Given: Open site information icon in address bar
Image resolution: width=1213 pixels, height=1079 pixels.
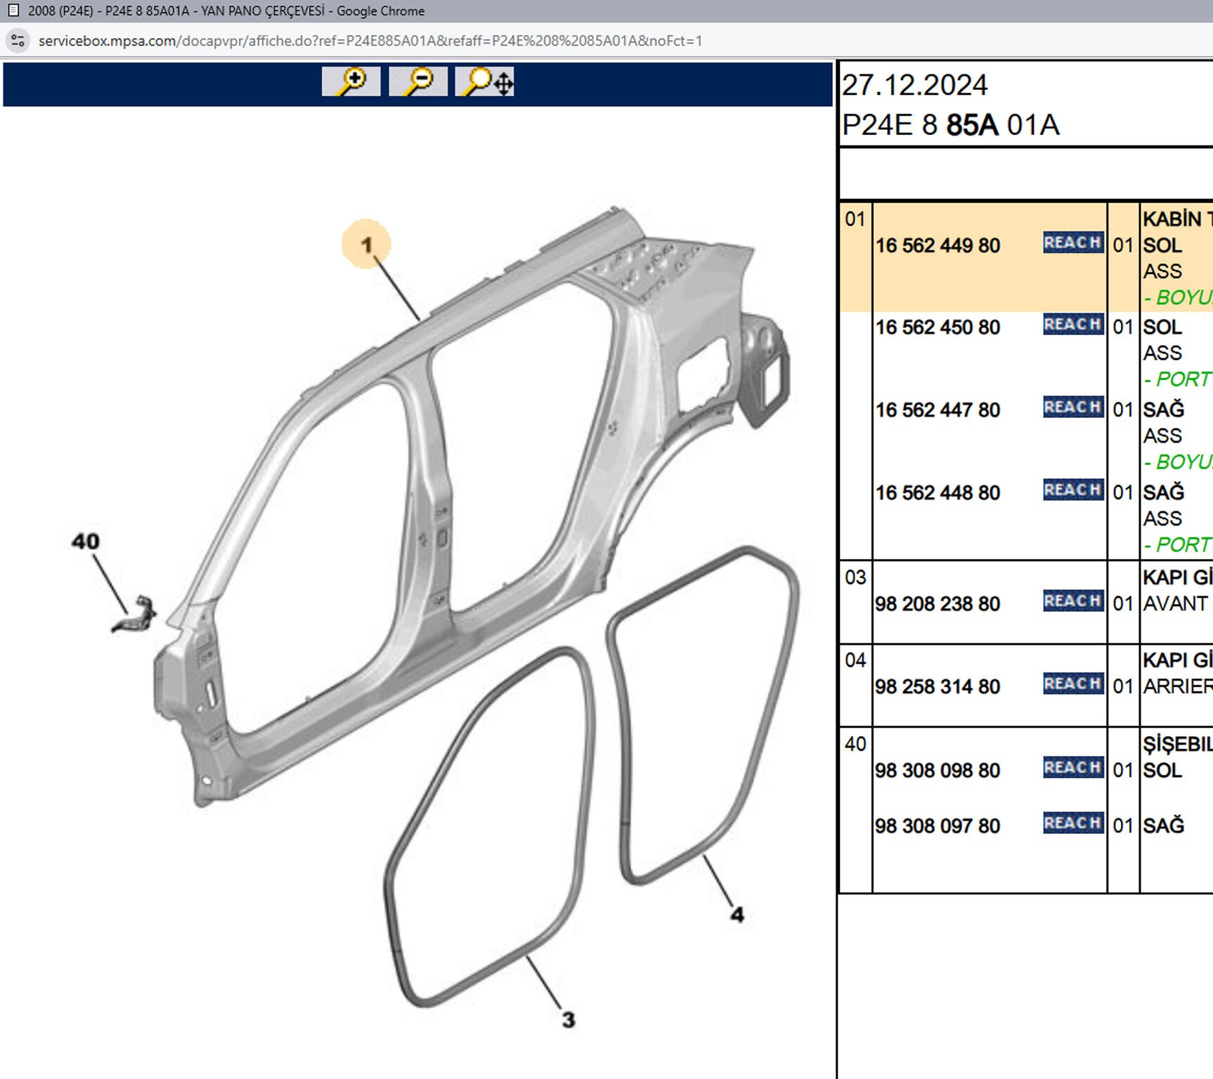Looking at the screenshot, I should click(x=18, y=41).
